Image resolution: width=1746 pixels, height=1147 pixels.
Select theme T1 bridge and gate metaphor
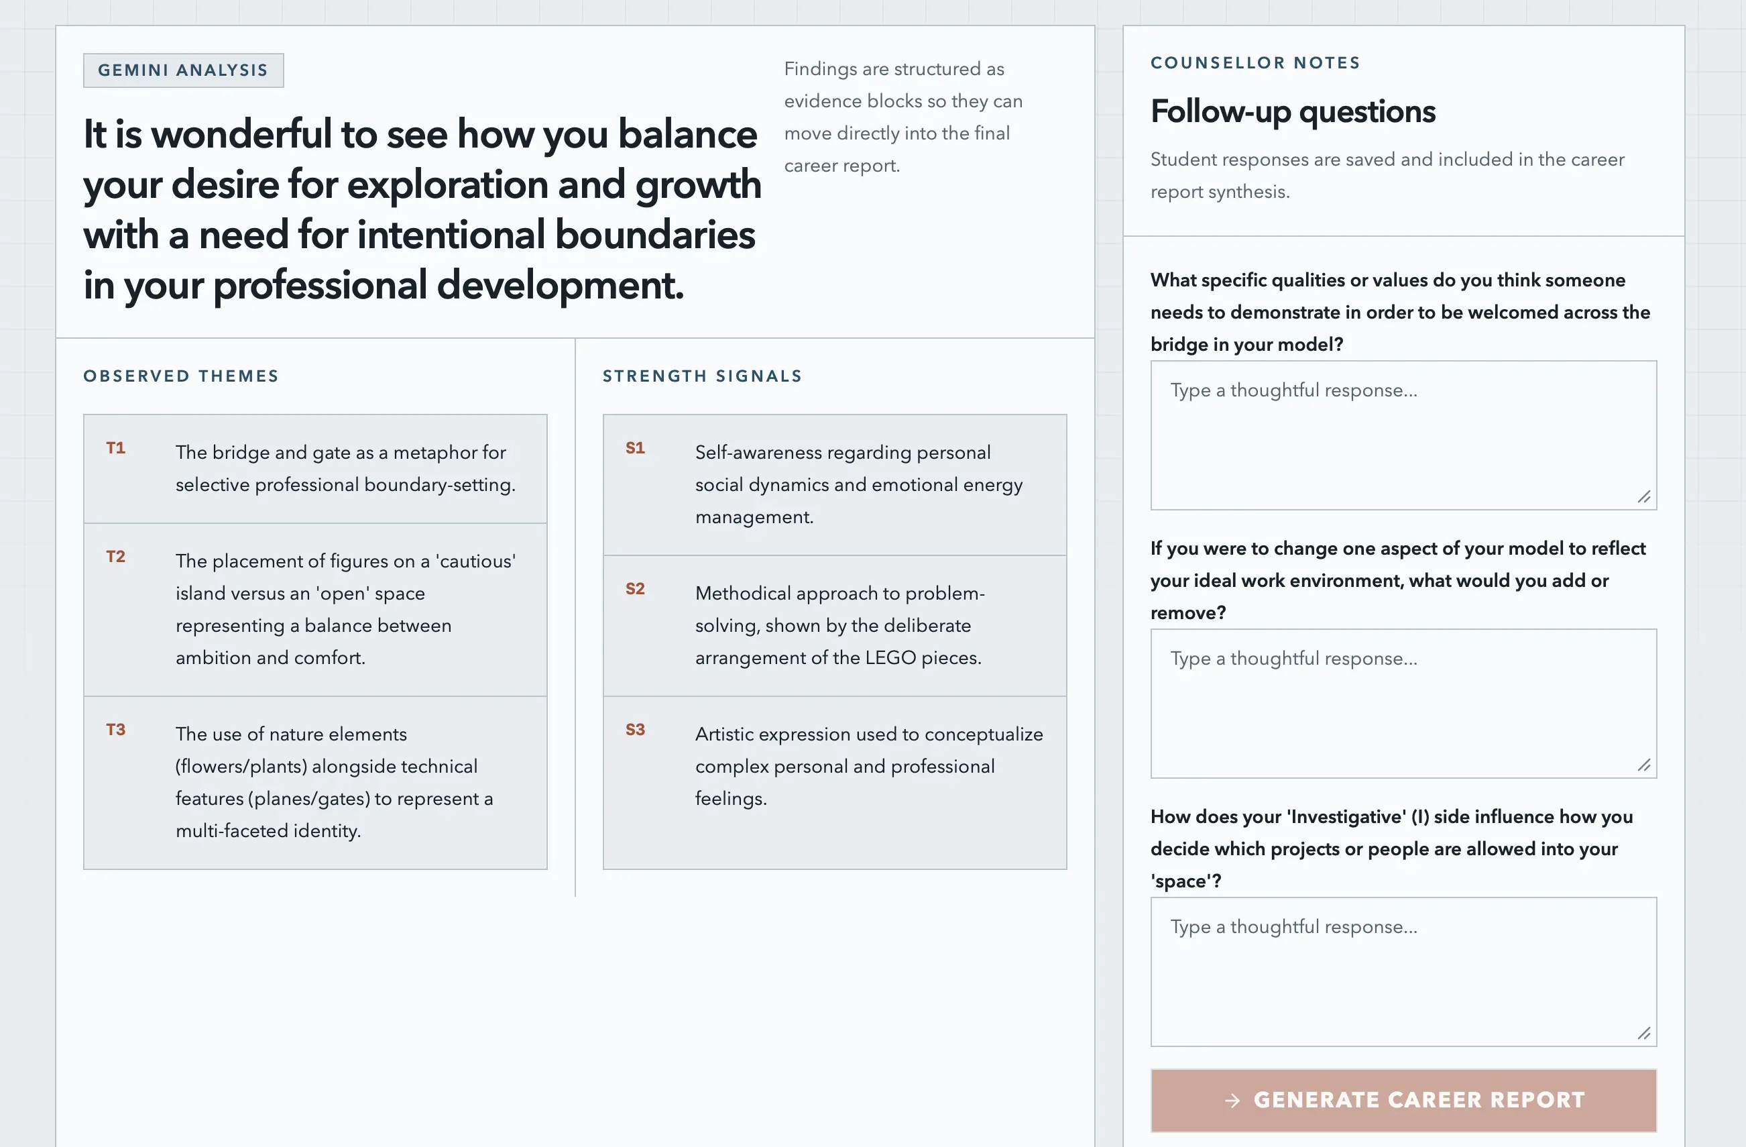click(x=315, y=468)
